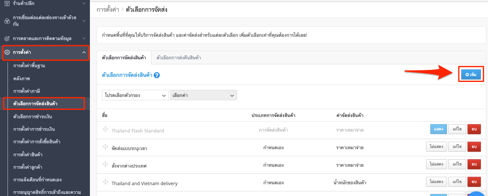Click the ค่าจัดส่งสินค้า column header
Image resolution: width=488 pixels, height=196 pixels.
point(350,115)
